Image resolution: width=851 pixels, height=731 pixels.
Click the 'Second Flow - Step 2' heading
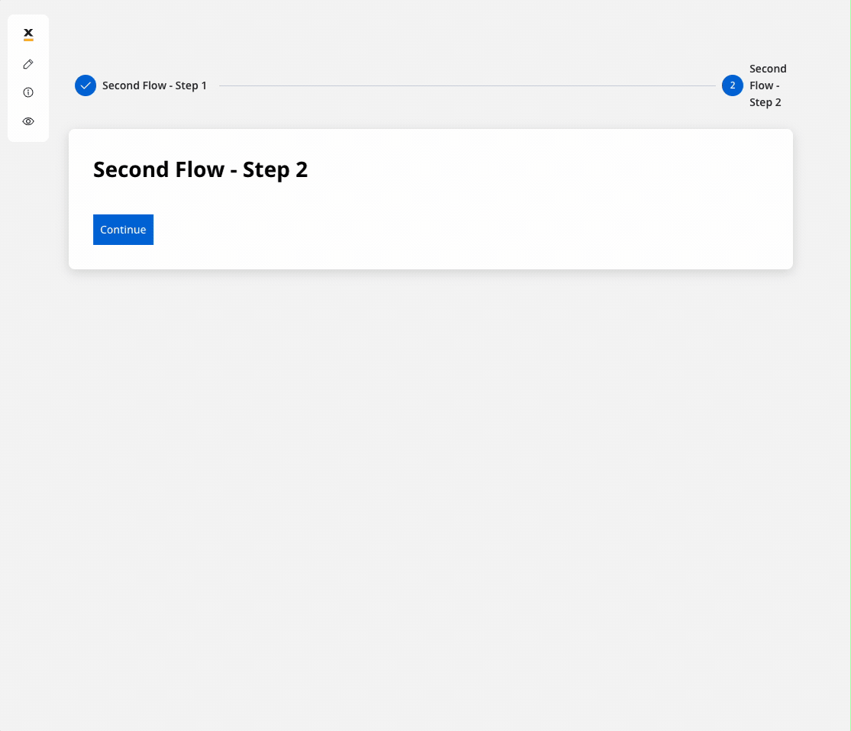pos(200,169)
